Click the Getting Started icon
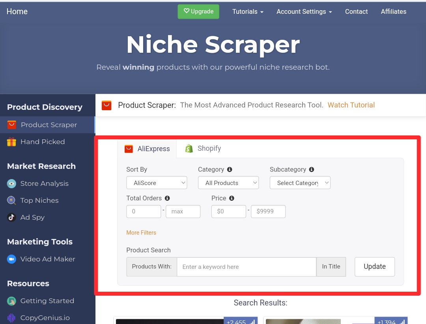The width and height of the screenshot is (426, 324). (11, 301)
